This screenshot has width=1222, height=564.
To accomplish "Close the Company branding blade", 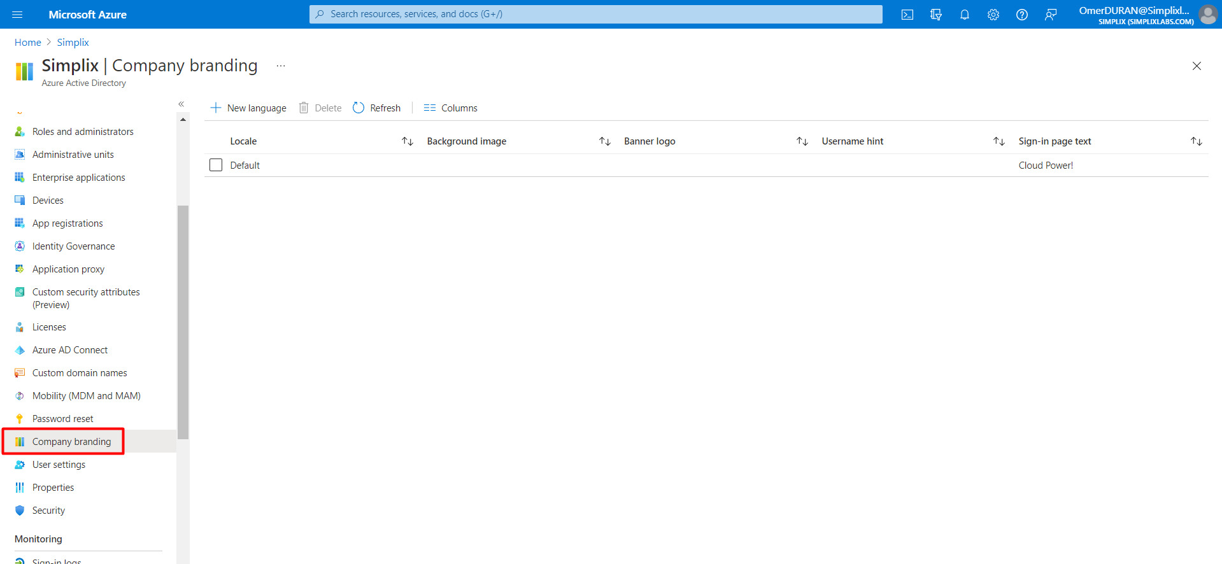I will coord(1197,66).
